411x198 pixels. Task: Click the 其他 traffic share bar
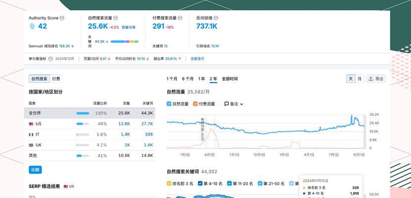[x=83, y=155]
